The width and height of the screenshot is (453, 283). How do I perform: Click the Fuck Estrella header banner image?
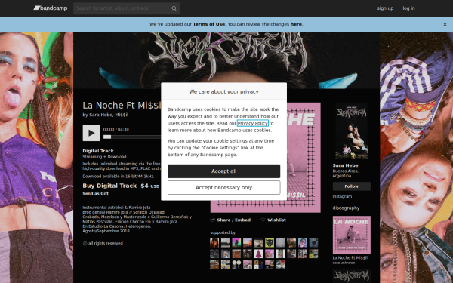pos(226,60)
